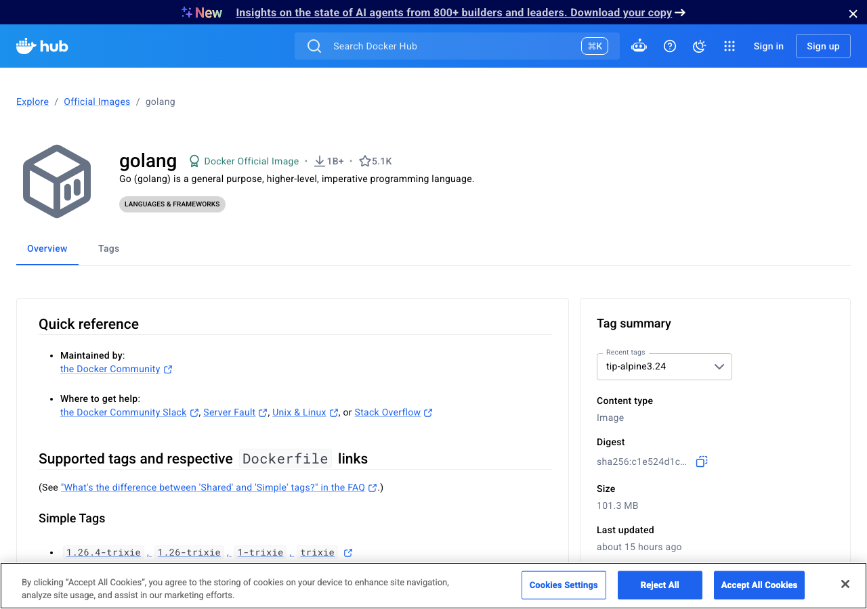Copy the sha256 digest with copy icon
Viewport: 867px width, 609px height.
702,461
